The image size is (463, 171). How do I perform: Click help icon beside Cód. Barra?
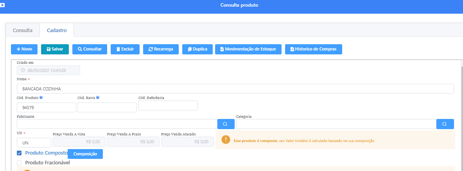98,97
